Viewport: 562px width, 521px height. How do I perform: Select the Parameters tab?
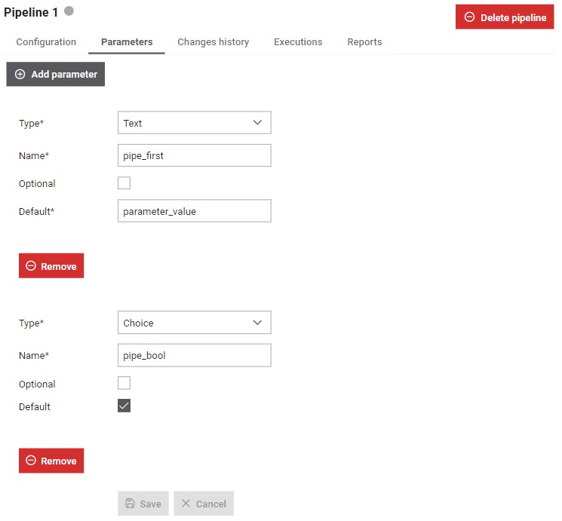click(x=127, y=42)
